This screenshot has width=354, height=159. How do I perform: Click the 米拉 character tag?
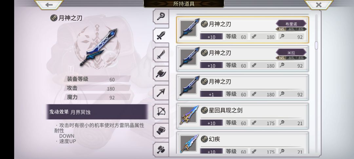[x=291, y=53]
